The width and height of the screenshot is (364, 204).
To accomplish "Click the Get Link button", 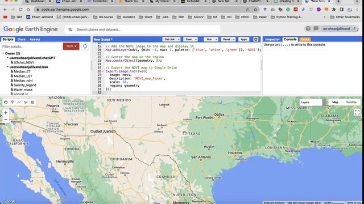I will (169, 40).
